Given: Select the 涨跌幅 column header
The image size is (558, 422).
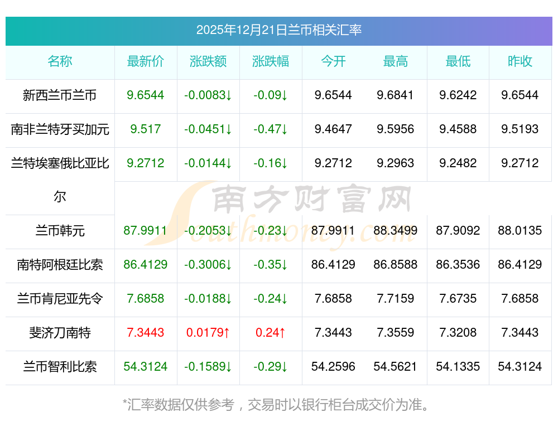Looking at the screenshot, I should click(x=271, y=61).
